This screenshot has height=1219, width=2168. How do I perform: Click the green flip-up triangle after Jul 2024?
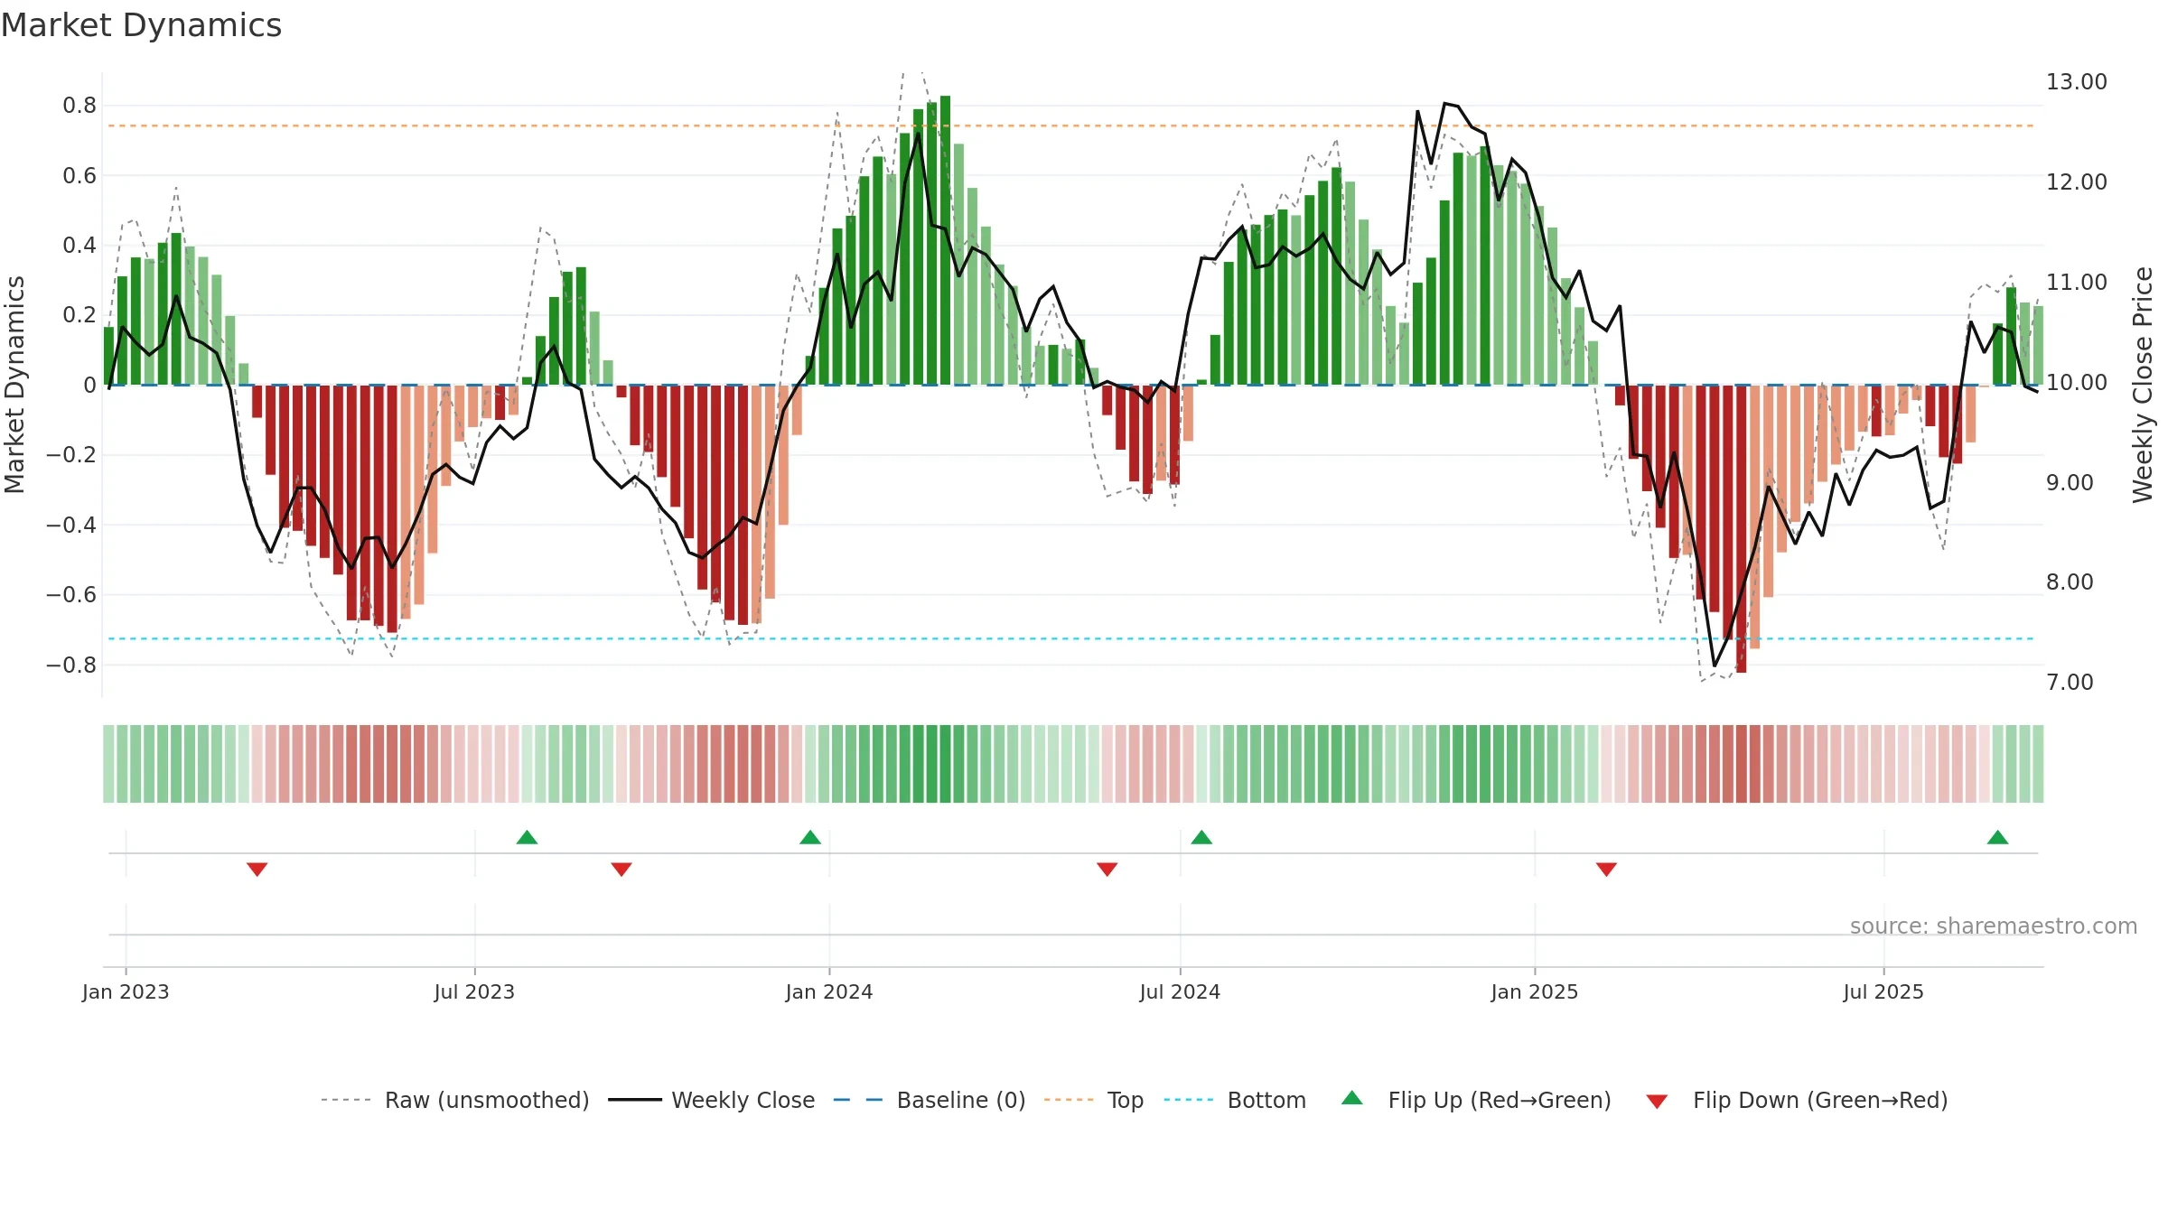point(1201,837)
